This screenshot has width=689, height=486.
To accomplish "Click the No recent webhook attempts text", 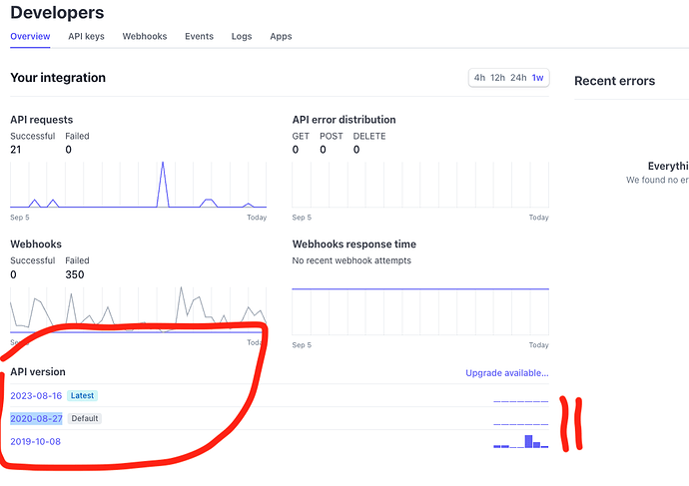I will click(x=351, y=260).
